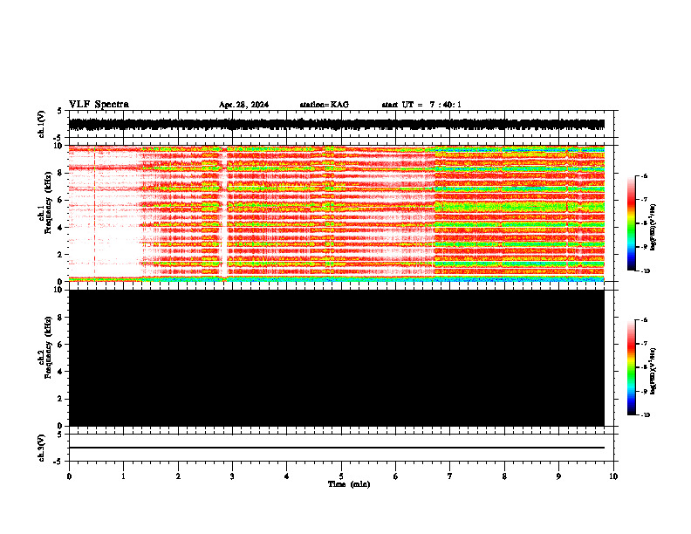
Task: Click the 'ch.3(V)' axis label
Action: pyautogui.click(x=41, y=448)
